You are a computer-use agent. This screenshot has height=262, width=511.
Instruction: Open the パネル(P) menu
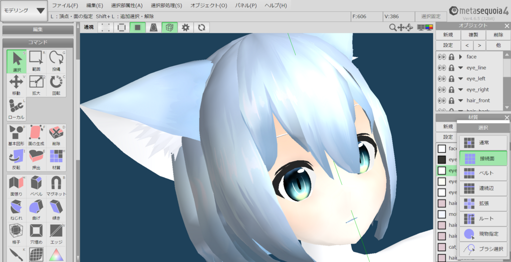[246, 5]
